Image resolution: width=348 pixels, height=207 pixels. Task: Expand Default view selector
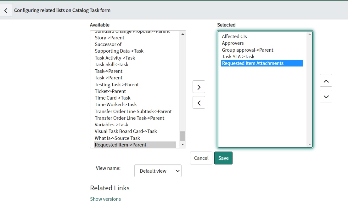(x=158, y=170)
